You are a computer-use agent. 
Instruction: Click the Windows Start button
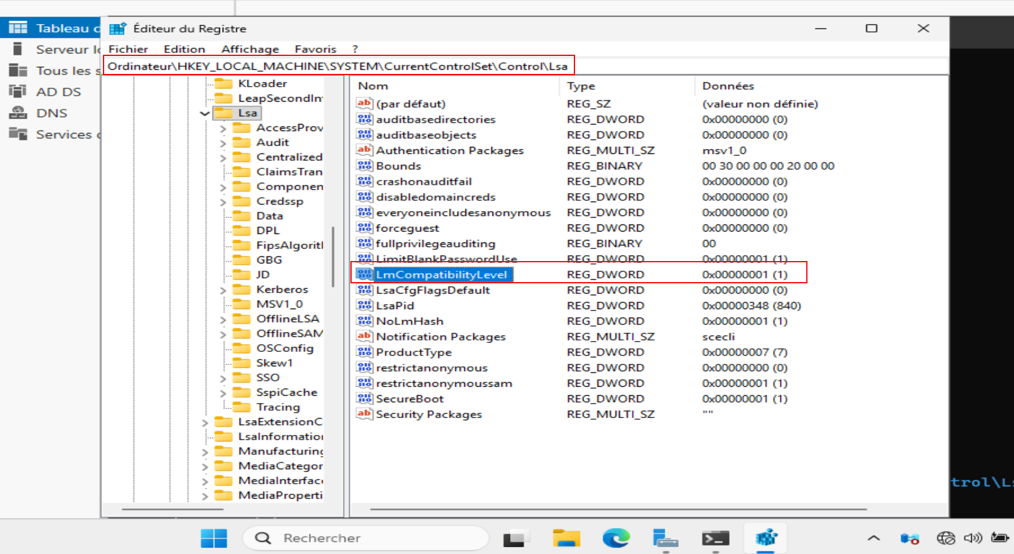pyautogui.click(x=214, y=538)
